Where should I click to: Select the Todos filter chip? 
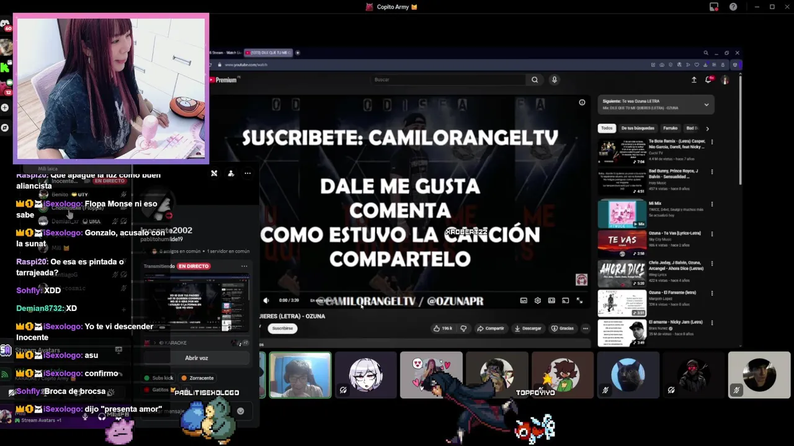pyautogui.click(x=607, y=128)
